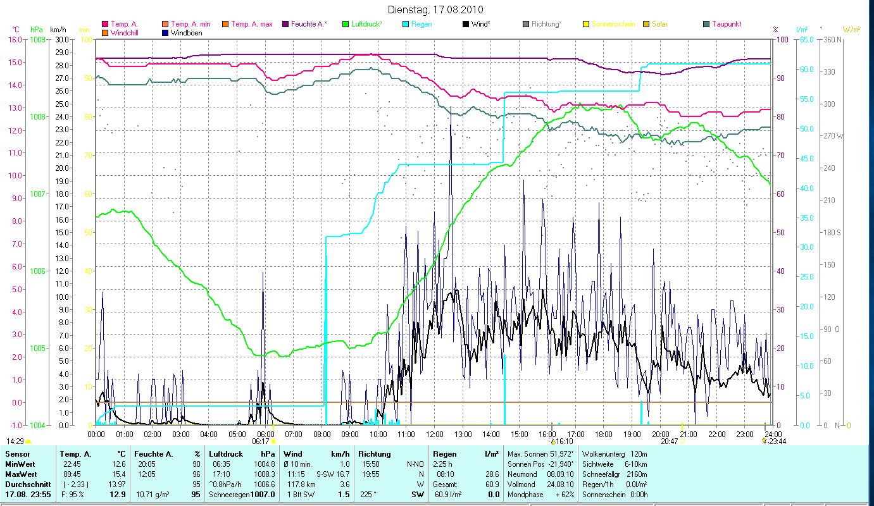This screenshot has height=506, width=874.
Task: Select the Taupunkt legend label
Action: (726, 25)
